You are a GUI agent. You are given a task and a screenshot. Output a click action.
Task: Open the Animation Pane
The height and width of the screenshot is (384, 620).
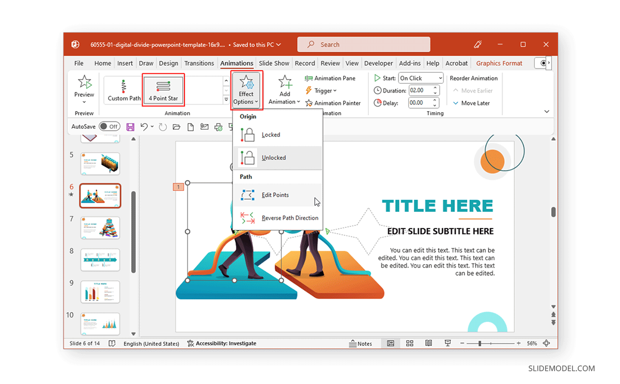pyautogui.click(x=330, y=78)
